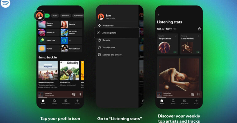Click info icon beside Oct 30 - Nov 4
The image size is (237, 123).
click(175, 29)
